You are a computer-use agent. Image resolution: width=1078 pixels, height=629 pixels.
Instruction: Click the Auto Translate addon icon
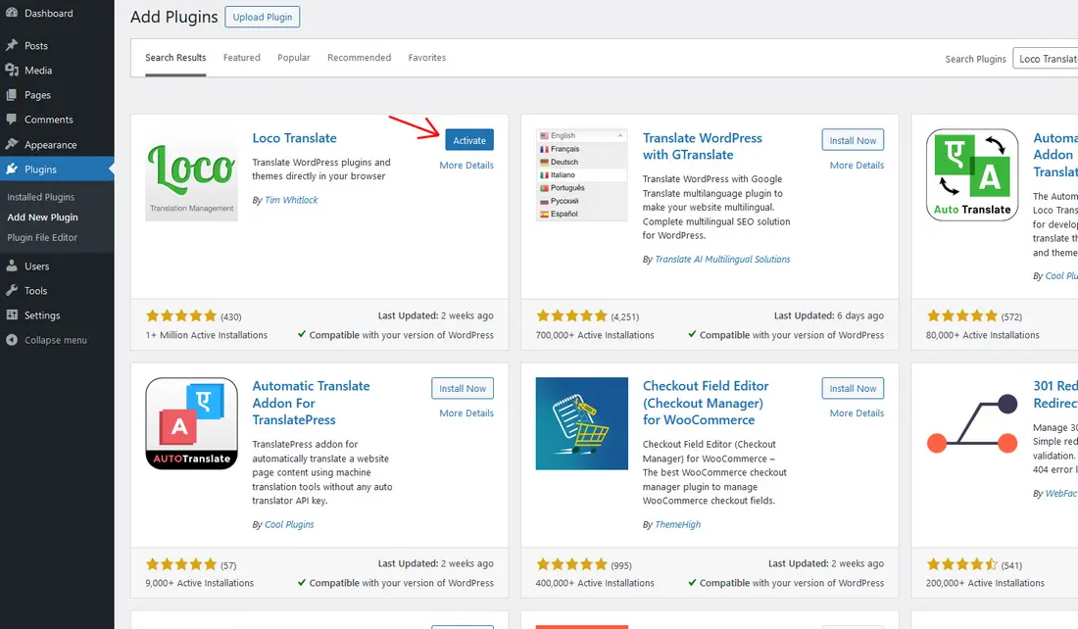coord(971,174)
